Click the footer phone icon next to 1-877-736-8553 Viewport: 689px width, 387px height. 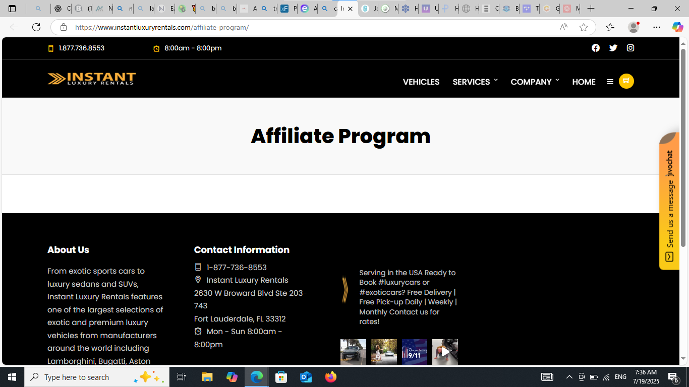point(198,267)
